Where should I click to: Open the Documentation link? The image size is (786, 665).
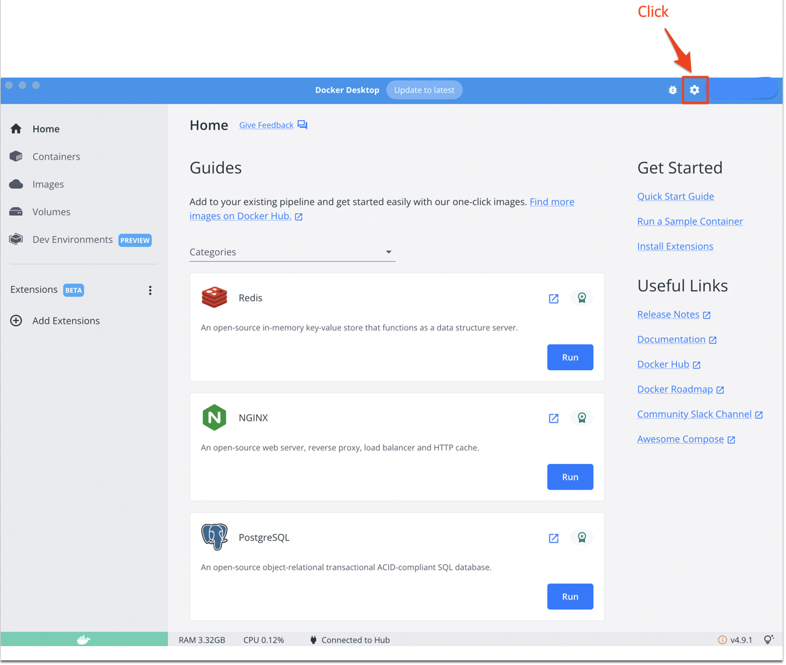point(672,340)
